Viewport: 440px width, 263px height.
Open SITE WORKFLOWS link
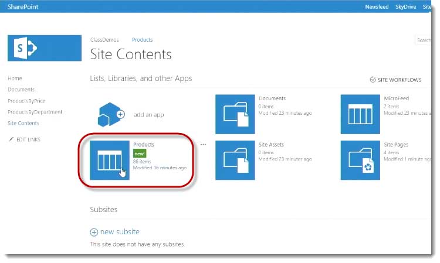click(x=400, y=80)
